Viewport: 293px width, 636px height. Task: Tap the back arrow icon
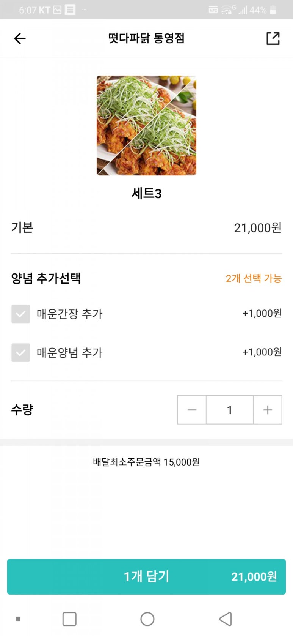tap(20, 38)
